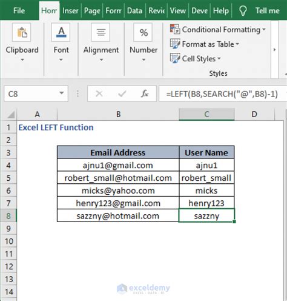Click the Insert Function fx icon
287x301 pixels.
click(145, 93)
